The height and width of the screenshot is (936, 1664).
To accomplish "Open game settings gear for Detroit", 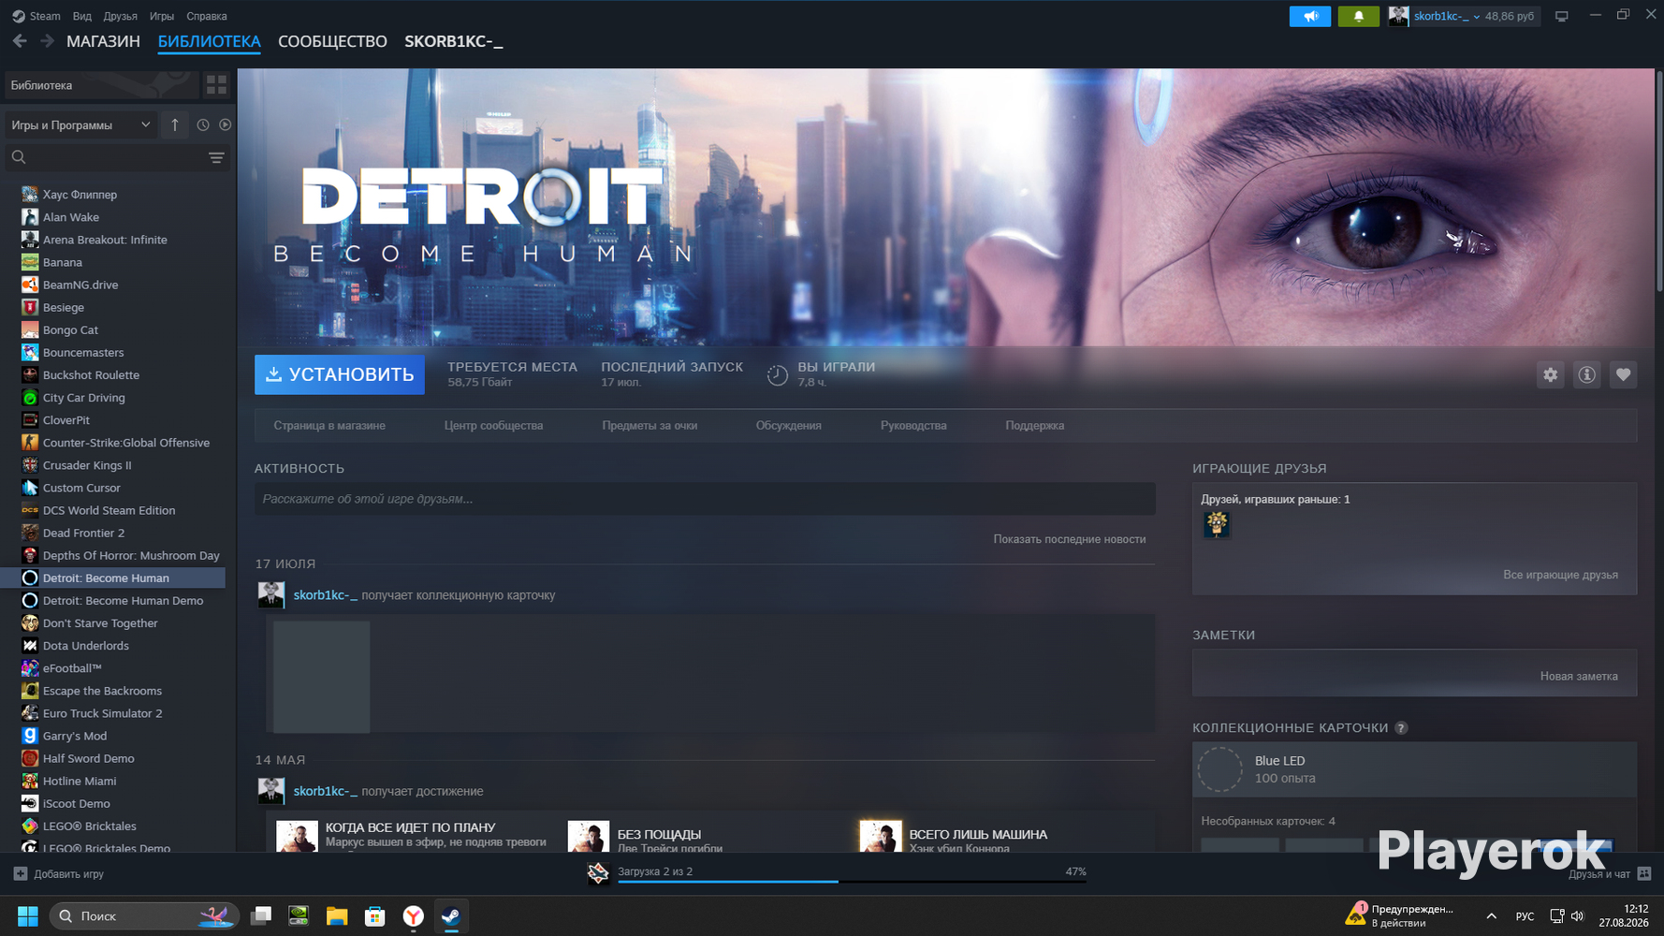I will click(x=1551, y=374).
